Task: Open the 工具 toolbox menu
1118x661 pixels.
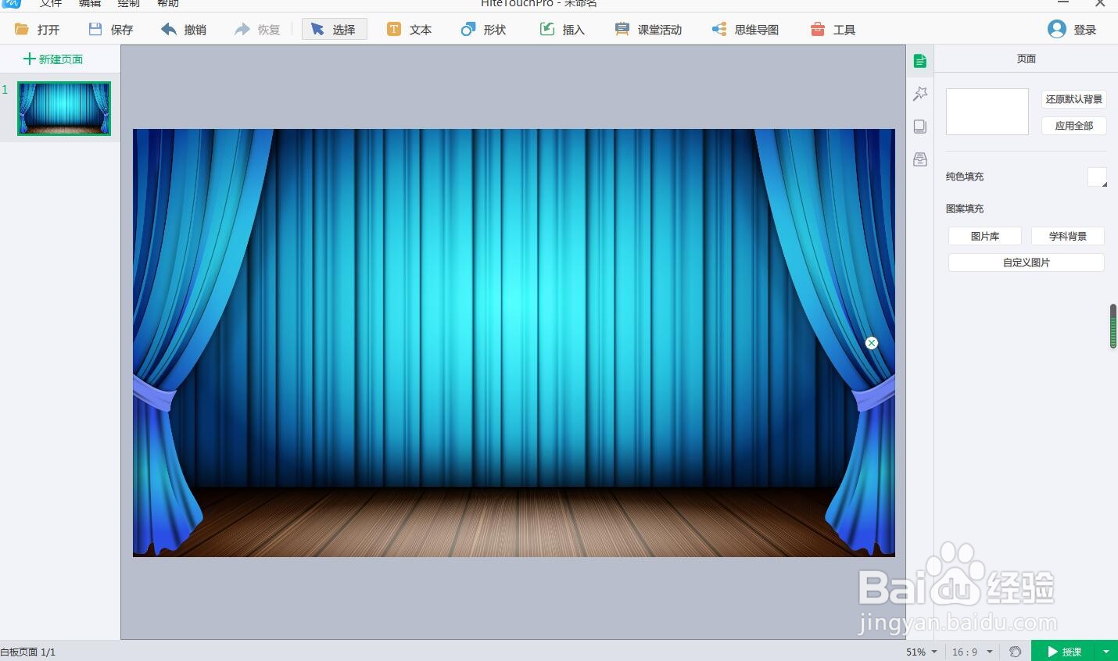Action: [x=833, y=30]
